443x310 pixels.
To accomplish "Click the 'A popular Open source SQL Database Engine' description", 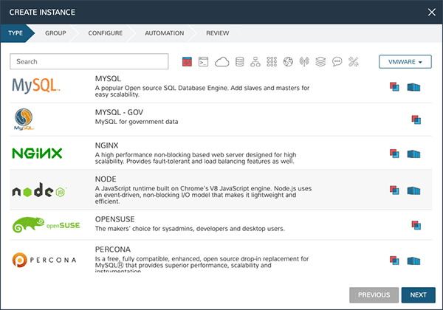I will pyautogui.click(x=202, y=92).
